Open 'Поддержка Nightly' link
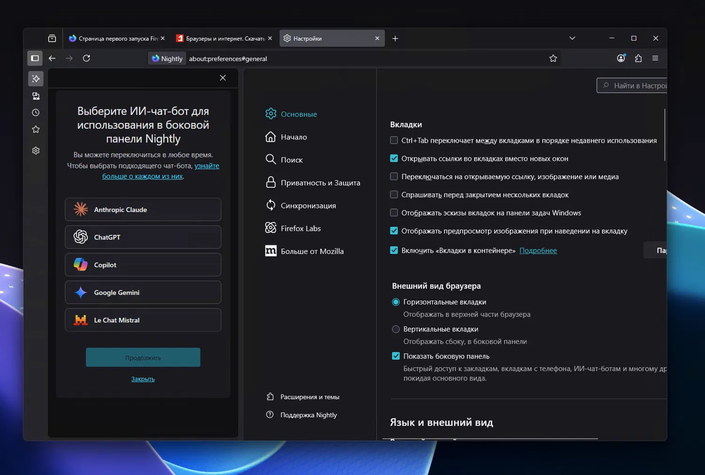705x475 pixels. coord(302,415)
